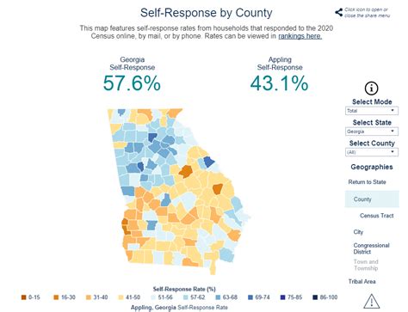Select the 63-68 legend color swatch
The image size is (408, 312).
click(219, 297)
